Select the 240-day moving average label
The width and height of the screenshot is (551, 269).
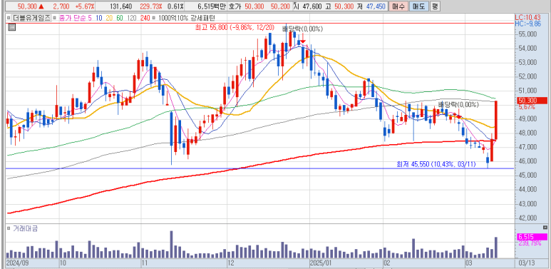[x=145, y=18]
